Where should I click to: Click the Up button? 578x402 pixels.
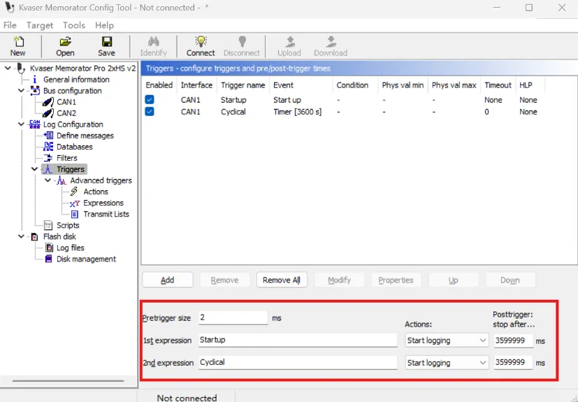(454, 280)
